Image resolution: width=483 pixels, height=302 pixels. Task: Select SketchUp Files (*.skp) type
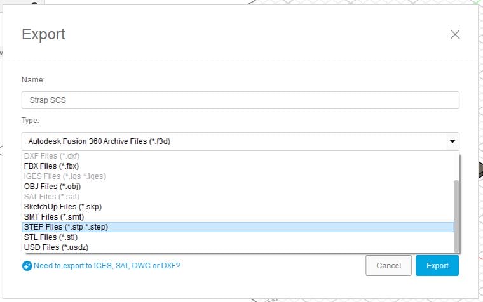click(62, 207)
